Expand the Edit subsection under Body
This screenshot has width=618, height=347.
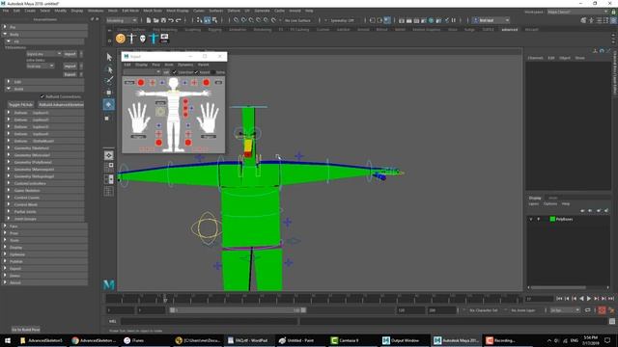click(x=9, y=81)
